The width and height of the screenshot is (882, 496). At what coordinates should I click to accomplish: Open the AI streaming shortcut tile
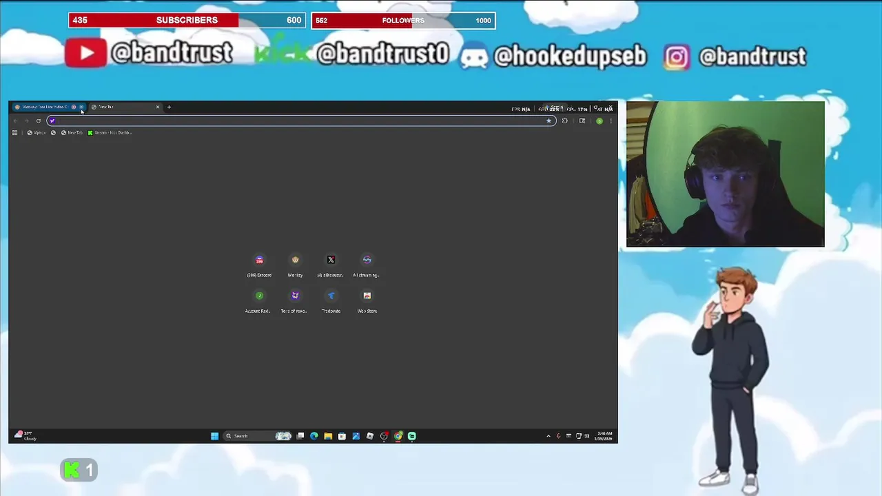[x=367, y=265]
